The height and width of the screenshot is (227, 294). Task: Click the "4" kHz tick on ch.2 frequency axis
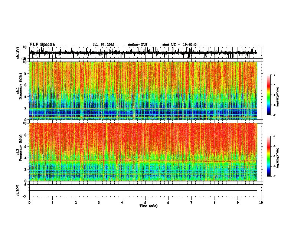26,158
